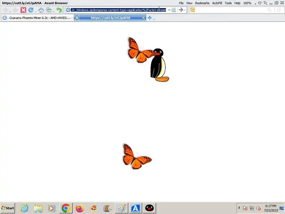Image resolution: width=285 pixels, height=214 pixels.
Task: Expand the new tab options dropdown
Action: pos(154,19)
